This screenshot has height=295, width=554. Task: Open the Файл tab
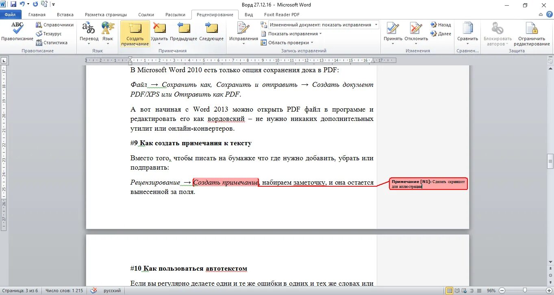click(10, 15)
